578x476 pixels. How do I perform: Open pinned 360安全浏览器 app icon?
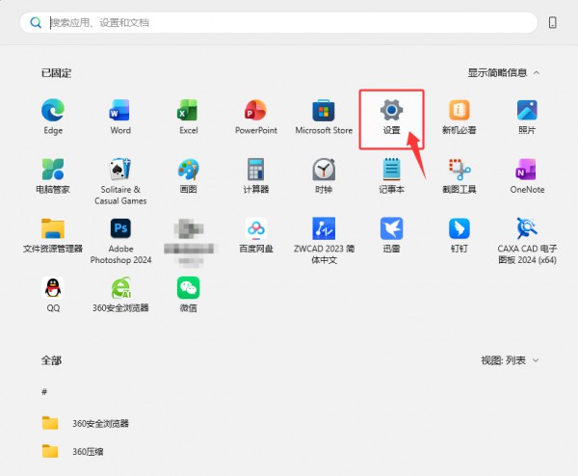click(x=120, y=295)
